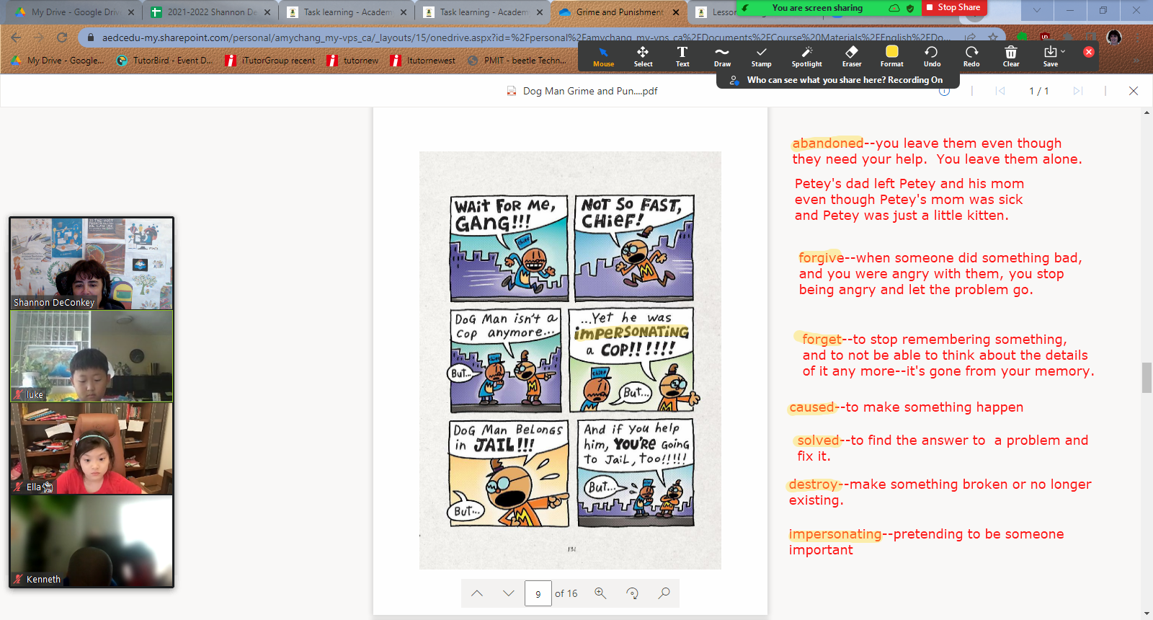Choose the Select annotation tool

coord(643,56)
